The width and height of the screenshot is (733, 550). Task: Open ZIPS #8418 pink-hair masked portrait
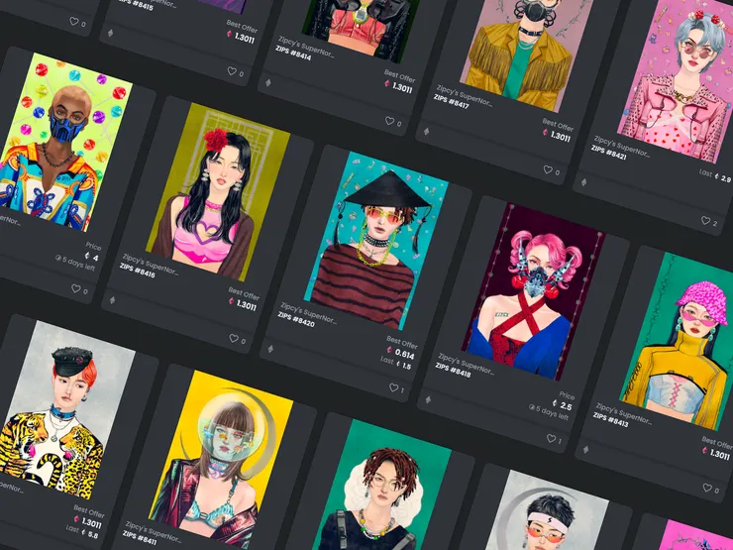coord(533,291)
